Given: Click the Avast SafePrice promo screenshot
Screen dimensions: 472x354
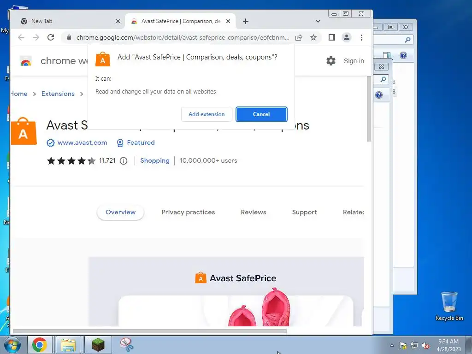Looking at the screenshot, I should click(226, 291).
